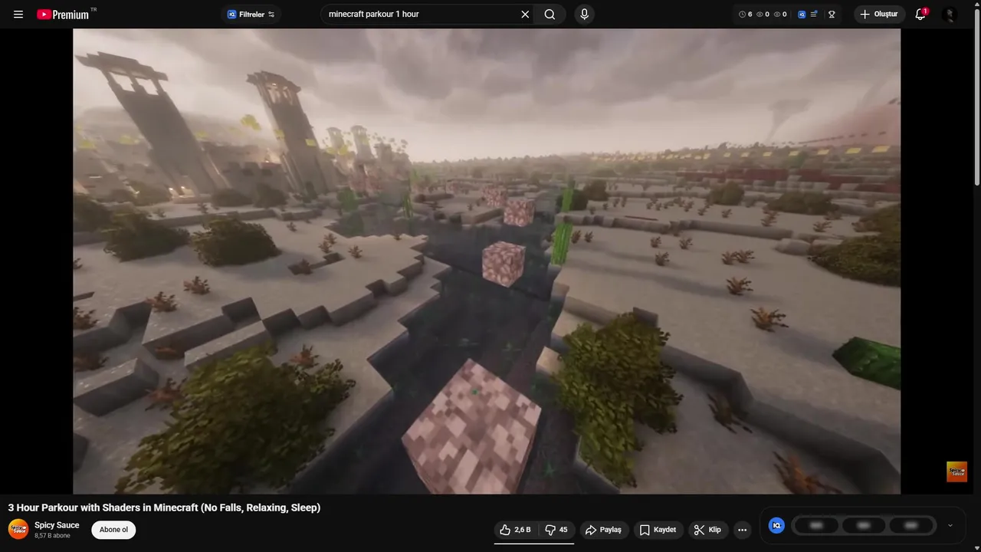Open the list icon with blue dot
The image size is (981, 552).
point(814,15)
